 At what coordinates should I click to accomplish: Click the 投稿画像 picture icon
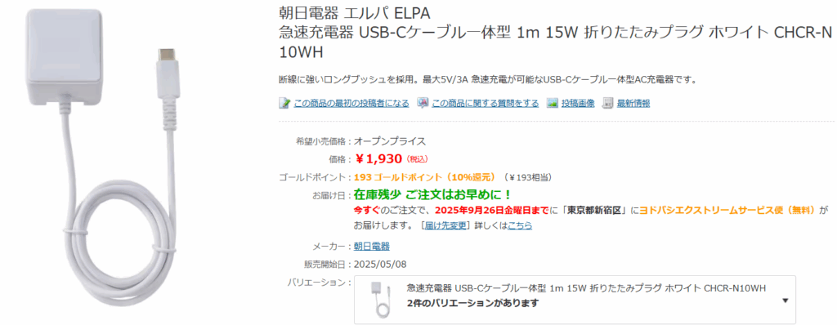click(553, 103)
